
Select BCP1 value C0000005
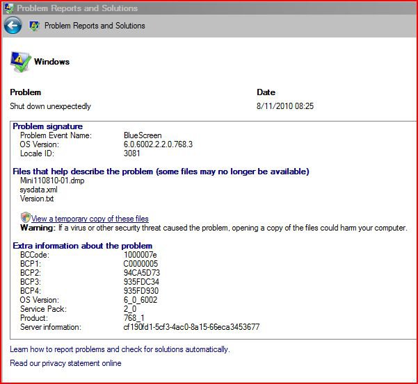click(140, 264)
